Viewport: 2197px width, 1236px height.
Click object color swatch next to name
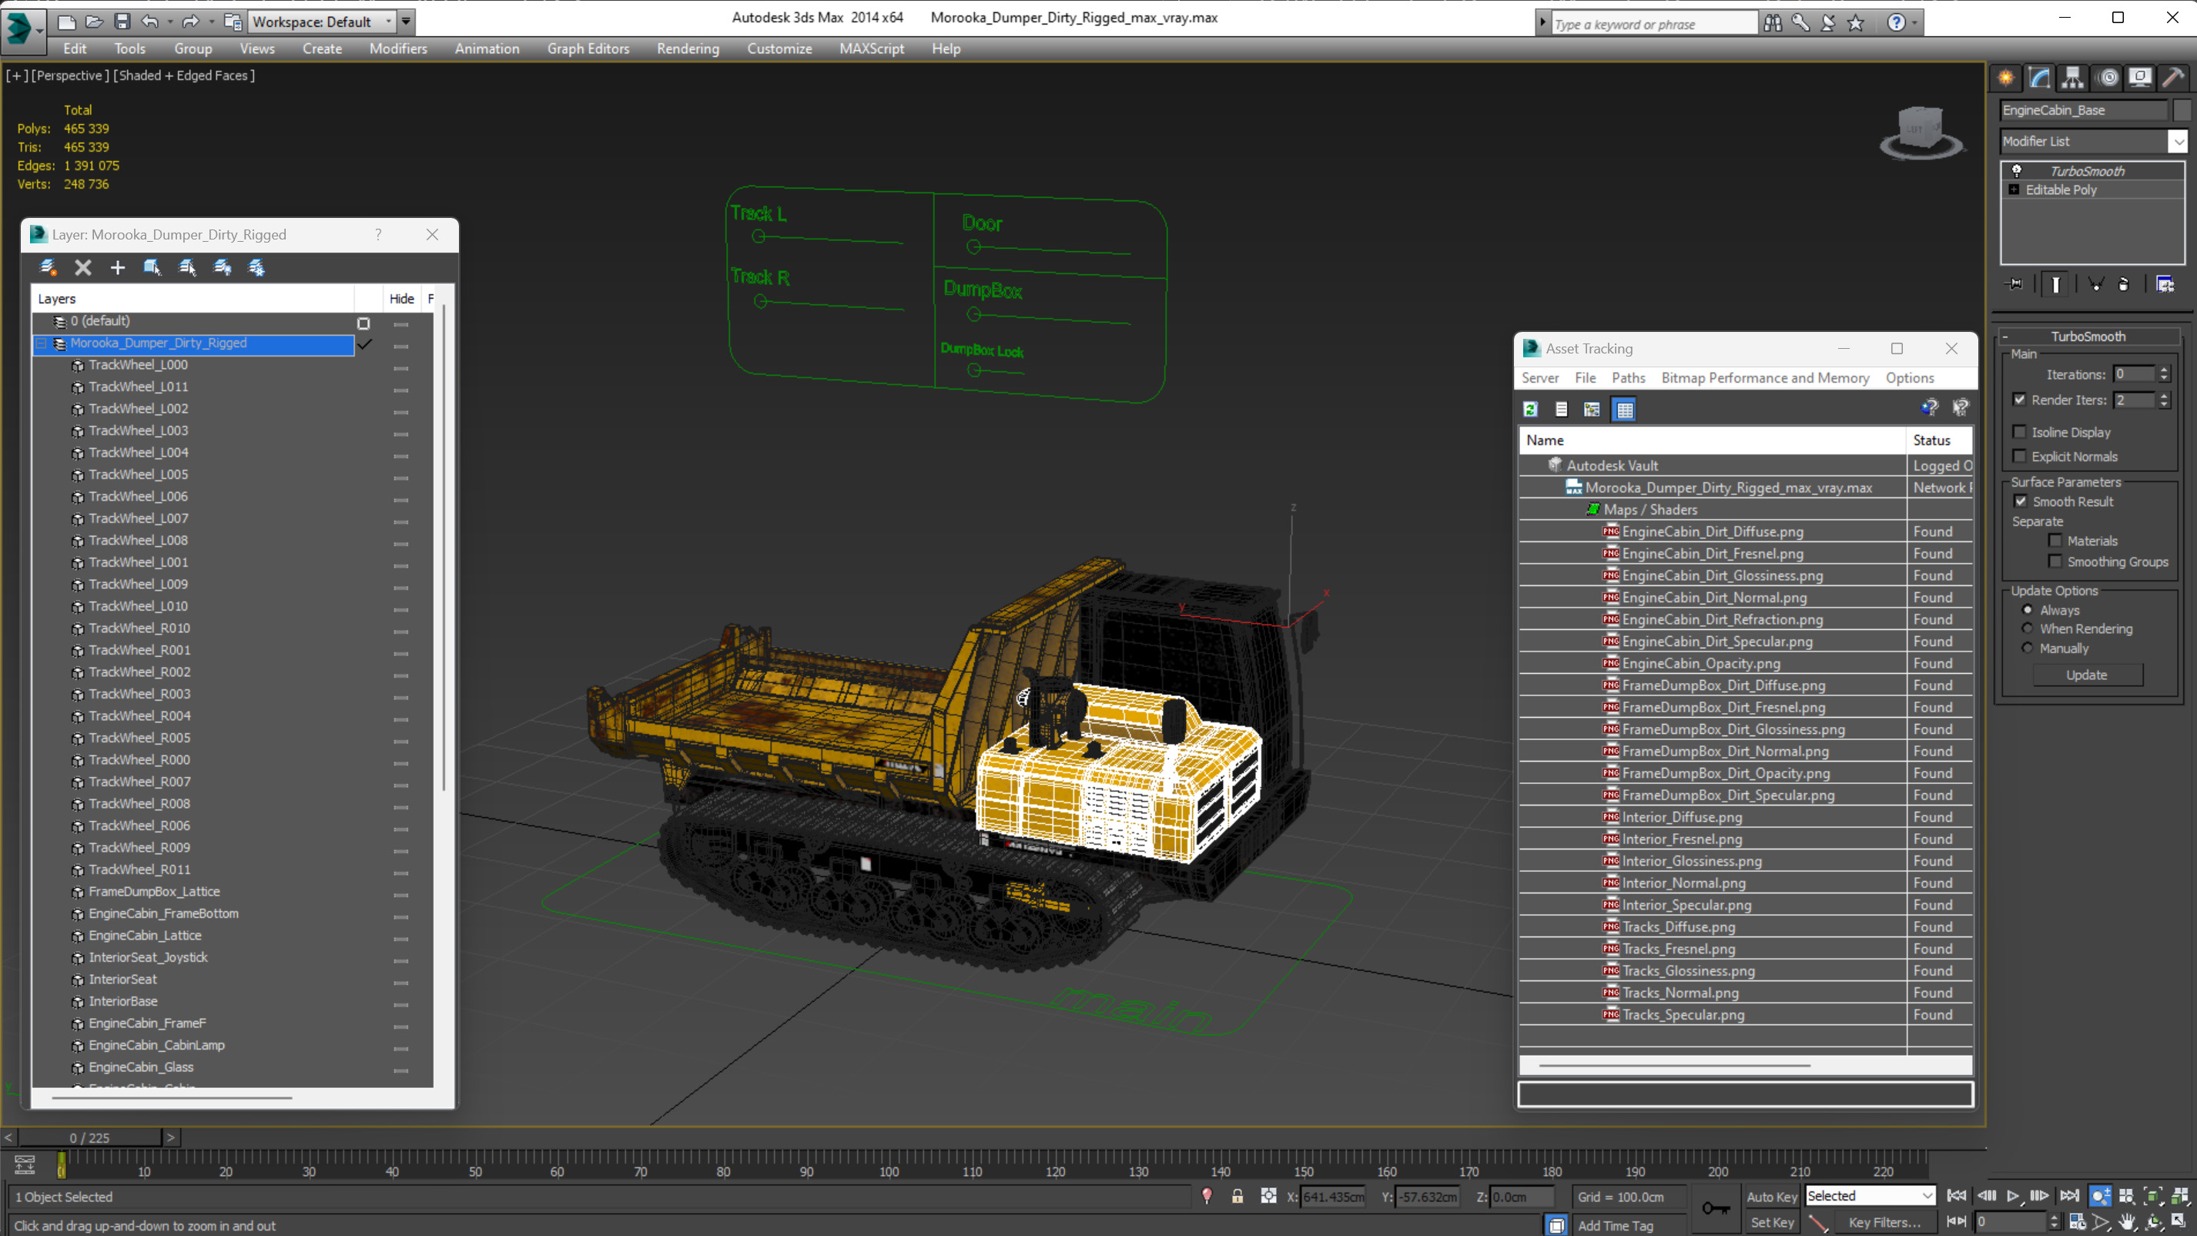point(2182,110)
